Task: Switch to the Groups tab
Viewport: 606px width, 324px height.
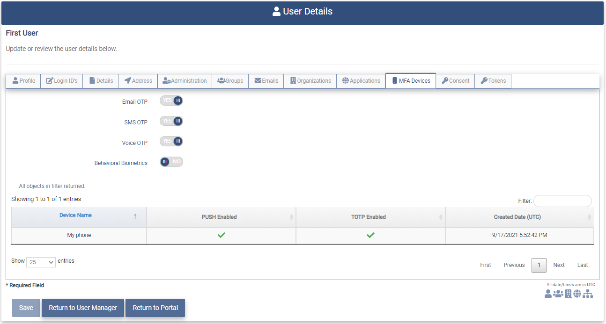Action: (x=230, y=81)
